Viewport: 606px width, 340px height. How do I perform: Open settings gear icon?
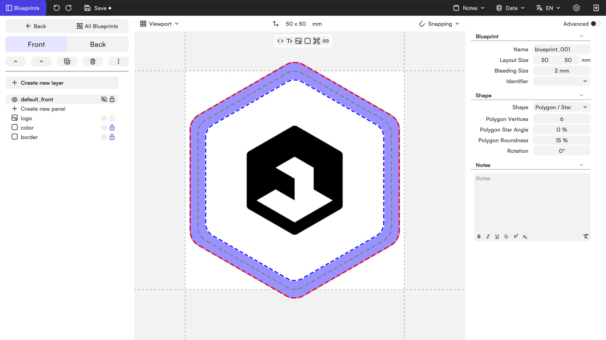coord(576,8)
